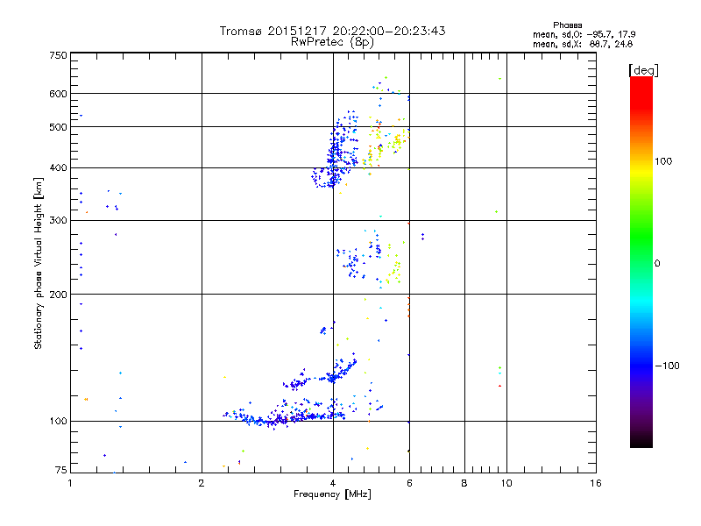Click the "Phases" heading text

pyautogui.click(x=567, y=25)
